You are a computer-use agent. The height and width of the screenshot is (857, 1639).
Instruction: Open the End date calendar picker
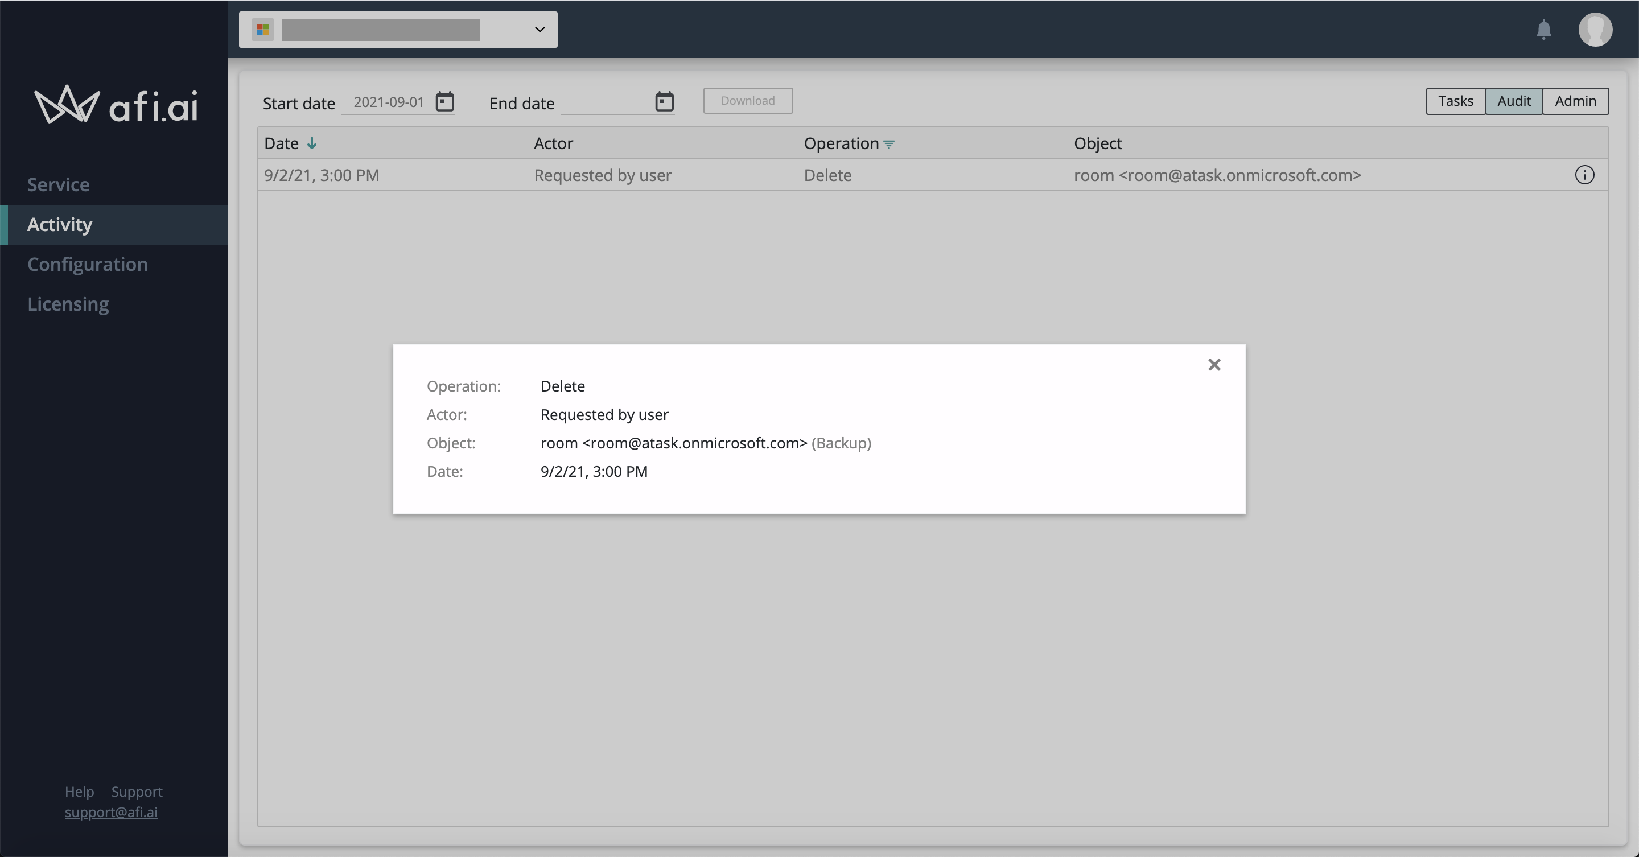(x=664, y=101)
